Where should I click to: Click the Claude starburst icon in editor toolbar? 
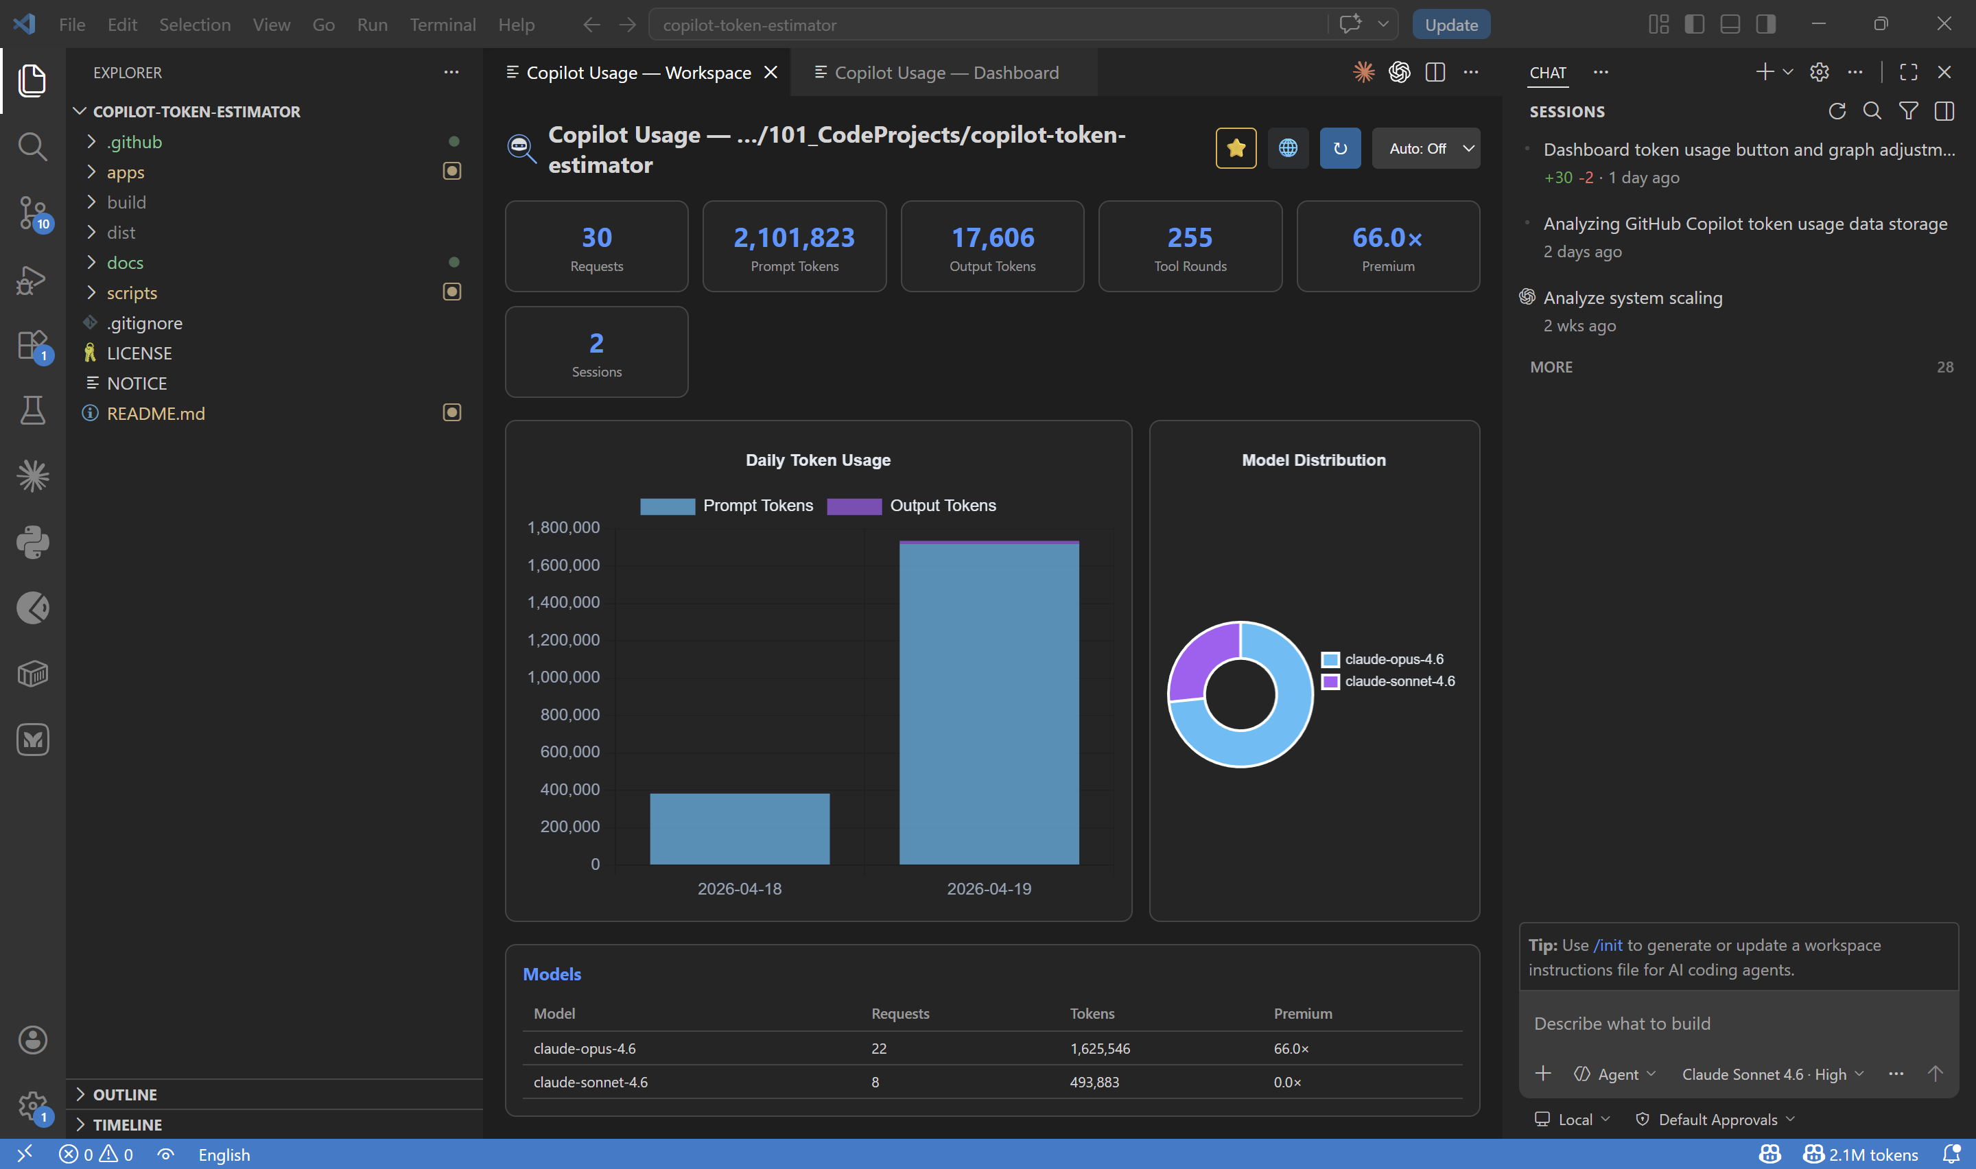[1363, 73]
